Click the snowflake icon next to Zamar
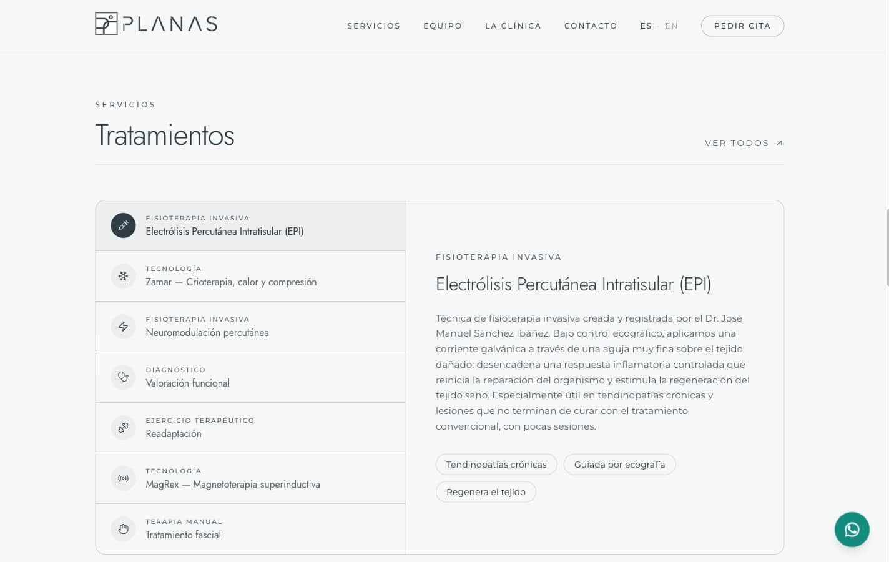889x562 pixels. point(123,276)
